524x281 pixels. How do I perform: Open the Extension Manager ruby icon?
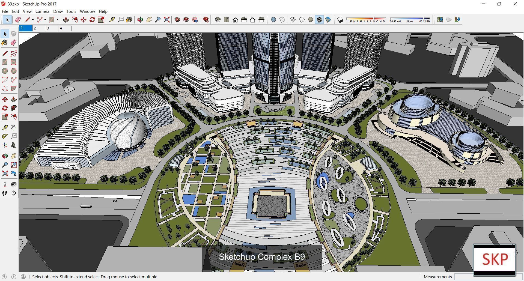206,20
